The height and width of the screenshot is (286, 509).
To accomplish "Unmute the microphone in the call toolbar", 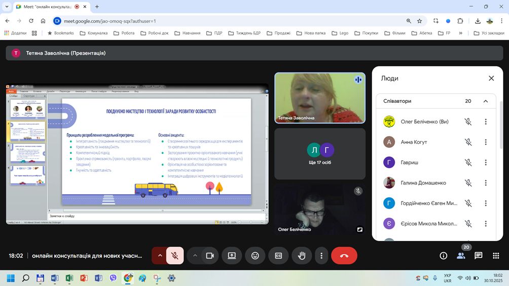I will pyautogui.click(x=174, y=256).
